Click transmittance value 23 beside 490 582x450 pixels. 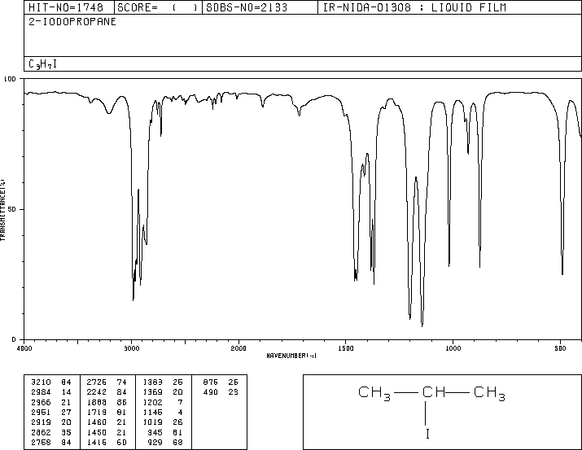(233, 392)
